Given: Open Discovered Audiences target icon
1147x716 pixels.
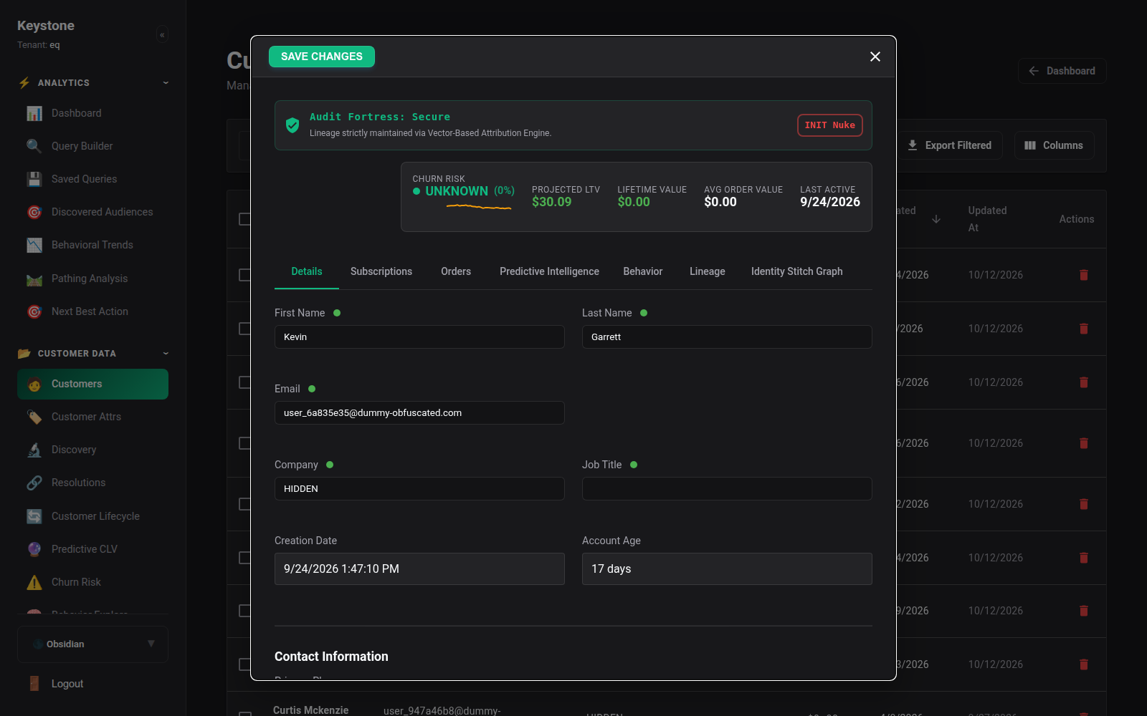Looking at the screenshot, I should (34, 212).
